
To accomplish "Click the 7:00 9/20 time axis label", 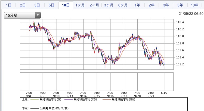I will pyautogui.click(x=137, y=94).
